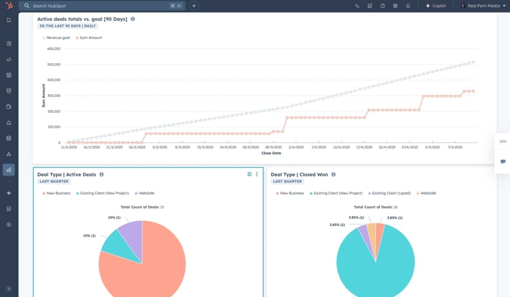Focus the Search HubSpot field
510x297 pixels.
pos(102,6)
